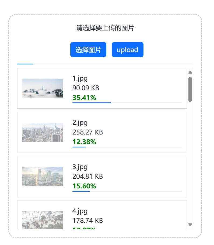Start upload with the upload button
The image size is (214, 245).
pos(128,50)
